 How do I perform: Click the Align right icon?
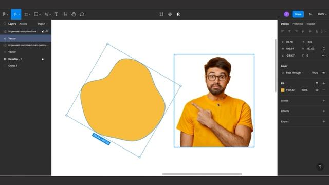click(296, 31)
